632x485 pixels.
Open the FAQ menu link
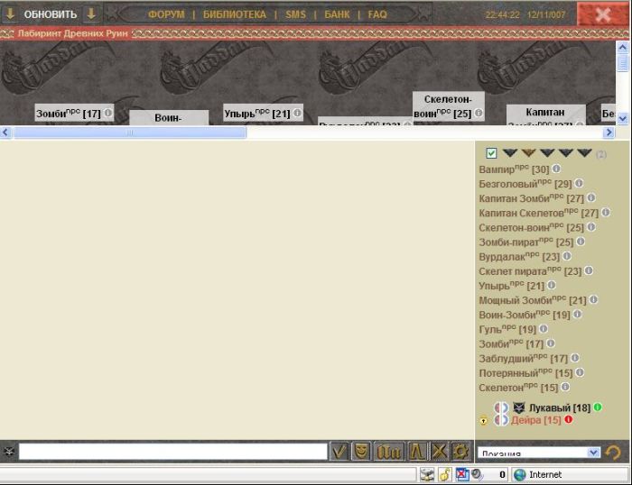(x=377, y=14)
